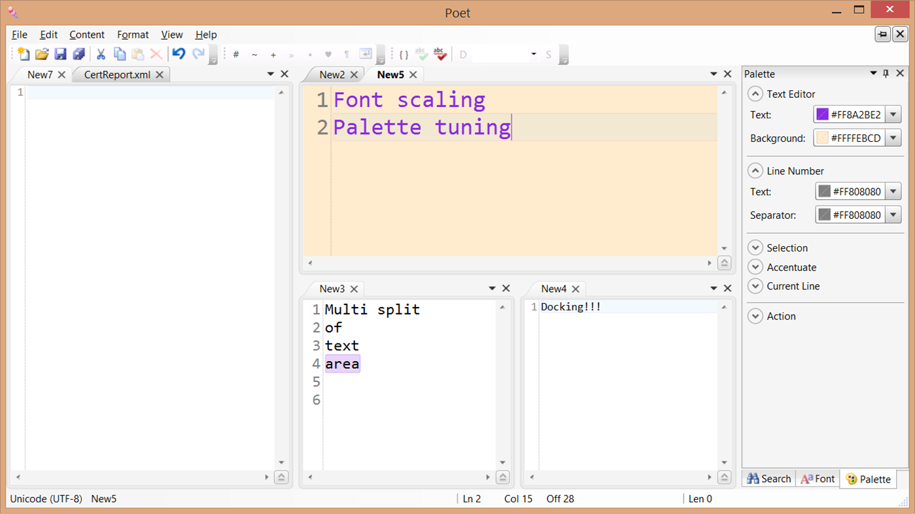Screen dimensions: 915x514
Task: Toggle whitespace dots with the bullet icon
Action: click(309, 54)
